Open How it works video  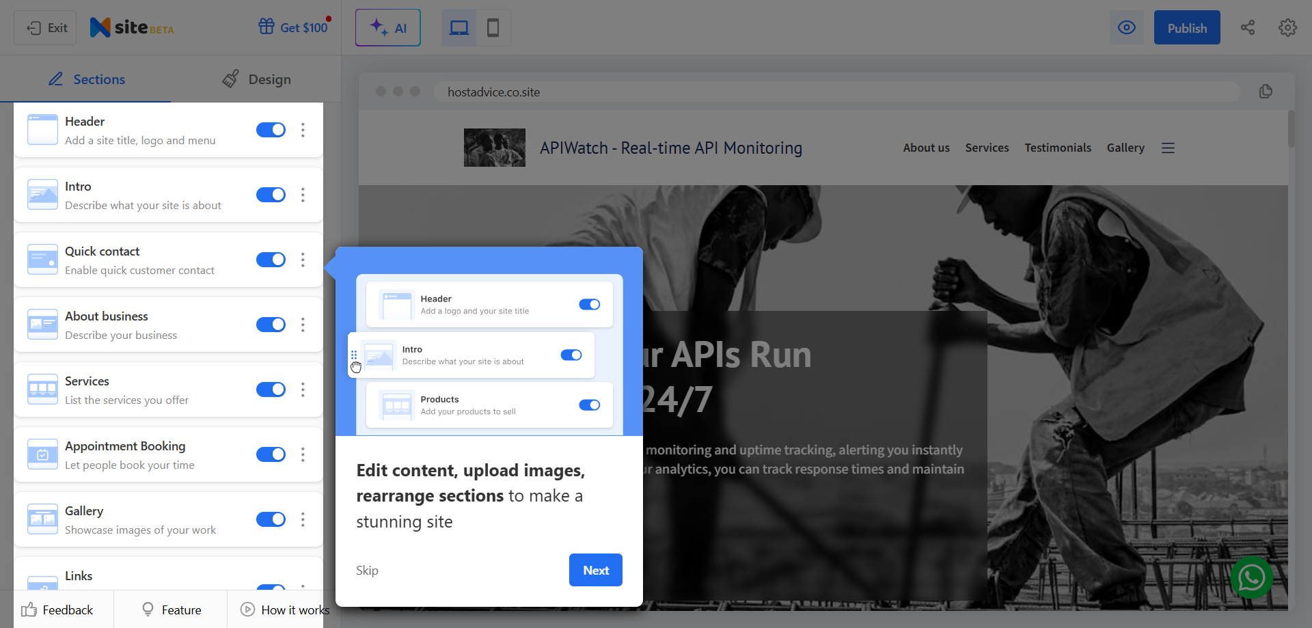coord(284,610)
